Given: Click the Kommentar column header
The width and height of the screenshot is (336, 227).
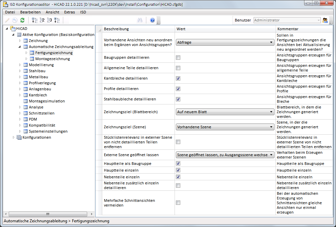Looking at the screenshot, I should [x=288, y=29].
